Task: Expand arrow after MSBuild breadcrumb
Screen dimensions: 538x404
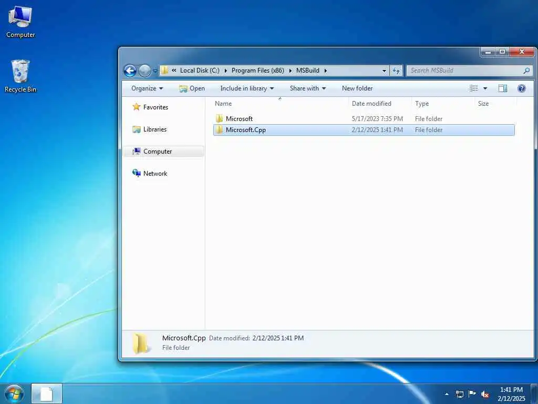Action: (325, 70)
